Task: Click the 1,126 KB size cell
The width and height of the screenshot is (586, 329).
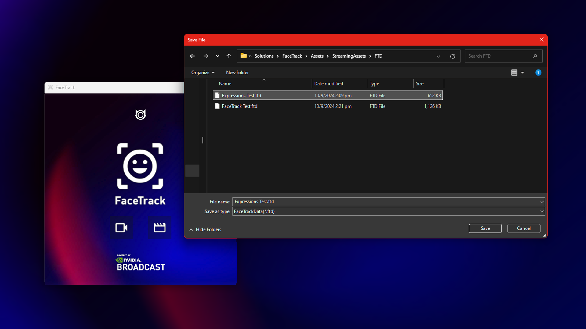Action: (432, 106)
